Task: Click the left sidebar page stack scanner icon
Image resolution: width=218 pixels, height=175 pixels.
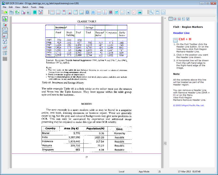Action: click(x=5, y=47)
